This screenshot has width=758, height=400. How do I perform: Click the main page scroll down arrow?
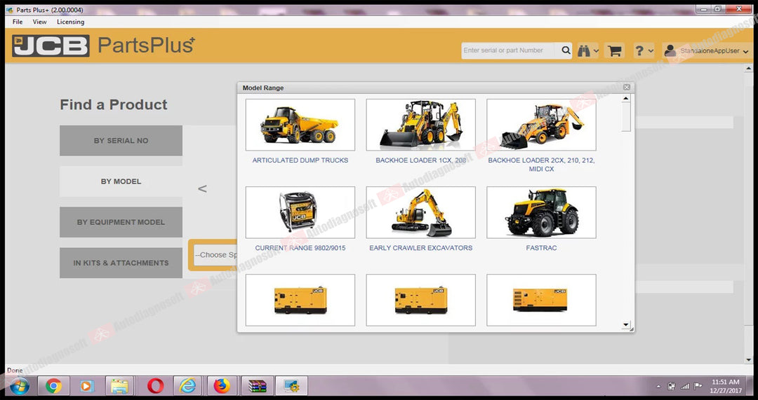point(749,360)
